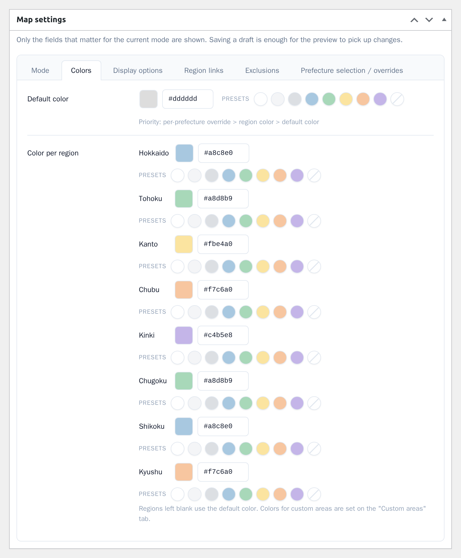
Task: Edit the Kyushu hex value field
Action: click(x=223, y=472)
